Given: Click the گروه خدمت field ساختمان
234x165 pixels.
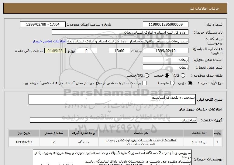Looking at the screenshot, I should coord(113,120).
